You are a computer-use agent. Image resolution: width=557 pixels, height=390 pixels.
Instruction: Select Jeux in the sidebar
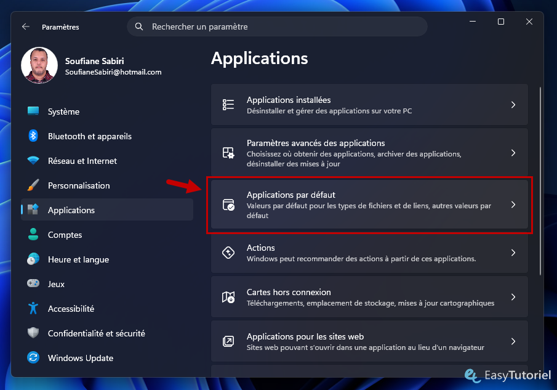coord(107,283)
